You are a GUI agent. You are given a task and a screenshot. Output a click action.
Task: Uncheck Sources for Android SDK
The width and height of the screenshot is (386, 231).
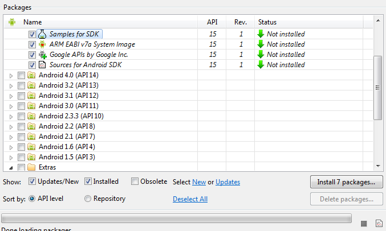pos(32,65)
